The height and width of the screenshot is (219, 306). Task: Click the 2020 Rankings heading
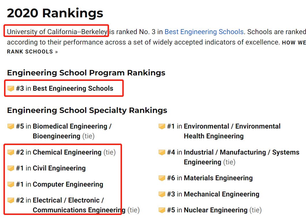point(55,13)
